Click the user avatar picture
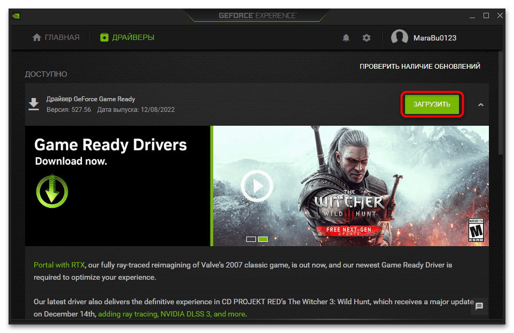 coord(399,38)
